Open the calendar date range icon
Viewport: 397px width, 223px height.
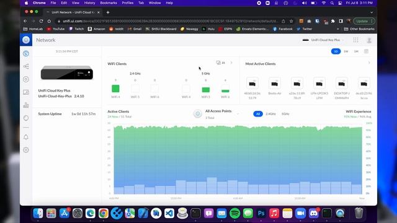coord(366,51)
